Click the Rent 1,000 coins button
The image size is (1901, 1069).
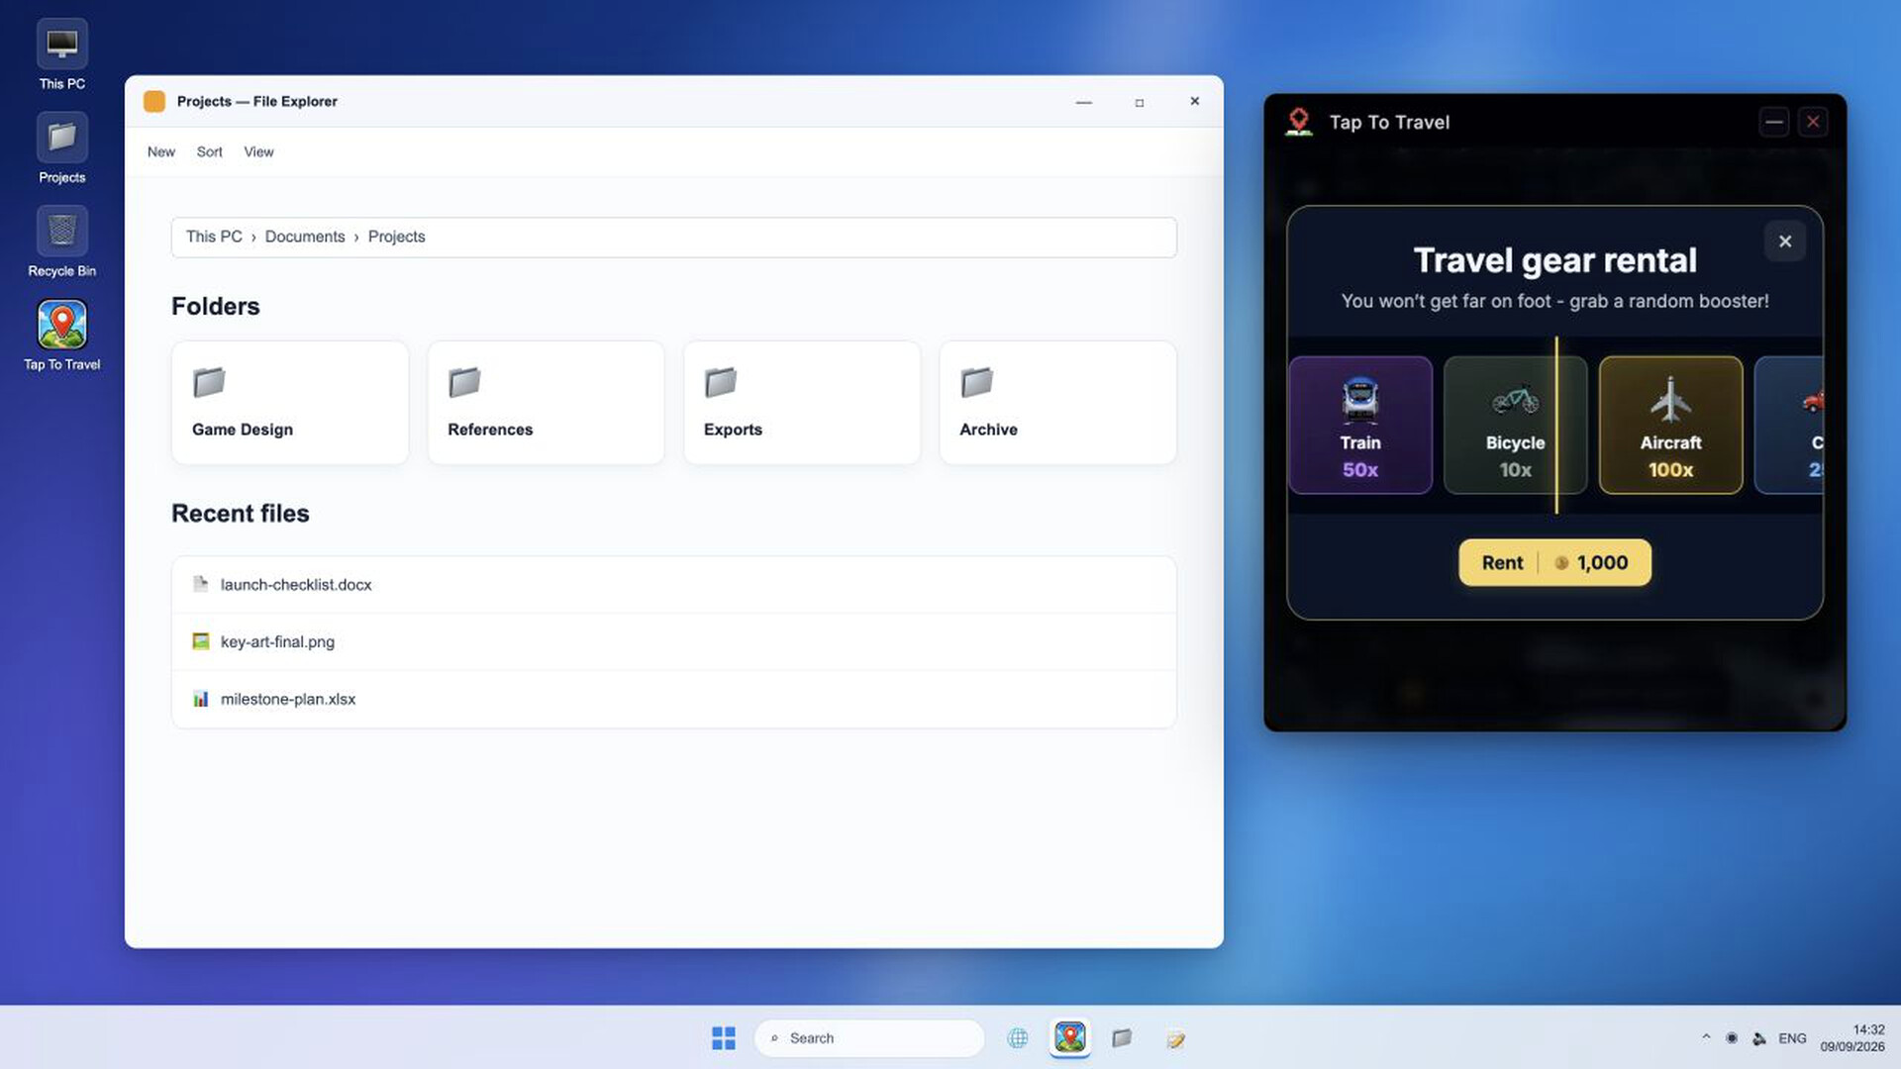click(x=1554, y=562)
